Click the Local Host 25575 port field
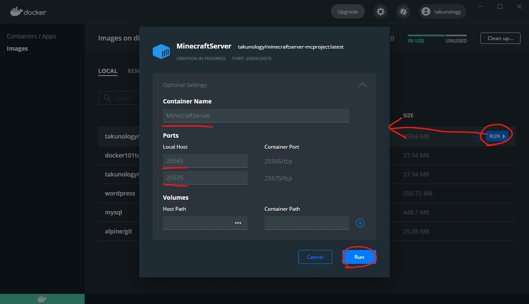This screenshot has height=304, width=529. pyautogui.click(x=205, y=178)
